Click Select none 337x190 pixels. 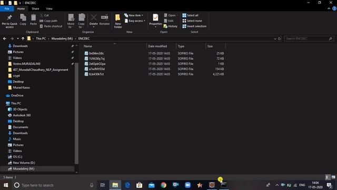192,21
